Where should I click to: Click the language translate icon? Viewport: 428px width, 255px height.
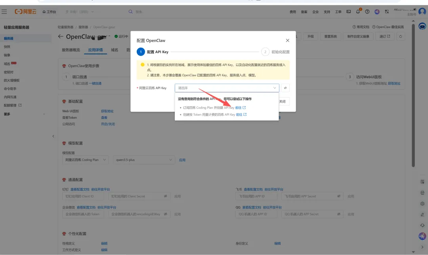pos(387,12)
